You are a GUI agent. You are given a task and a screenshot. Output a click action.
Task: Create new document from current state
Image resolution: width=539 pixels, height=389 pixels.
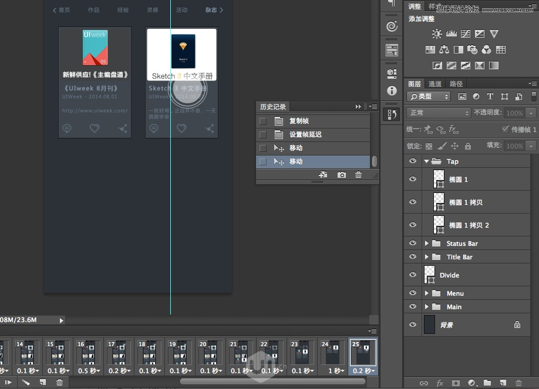click(323, 175)
